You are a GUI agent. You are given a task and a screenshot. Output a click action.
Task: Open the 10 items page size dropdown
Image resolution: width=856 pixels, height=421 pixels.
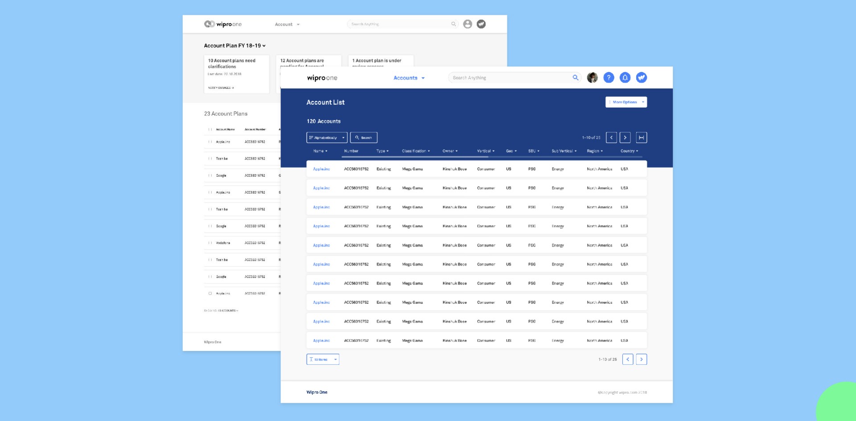click(323, 359)
